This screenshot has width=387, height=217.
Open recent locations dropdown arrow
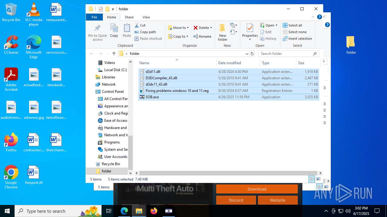pos(107,54)
